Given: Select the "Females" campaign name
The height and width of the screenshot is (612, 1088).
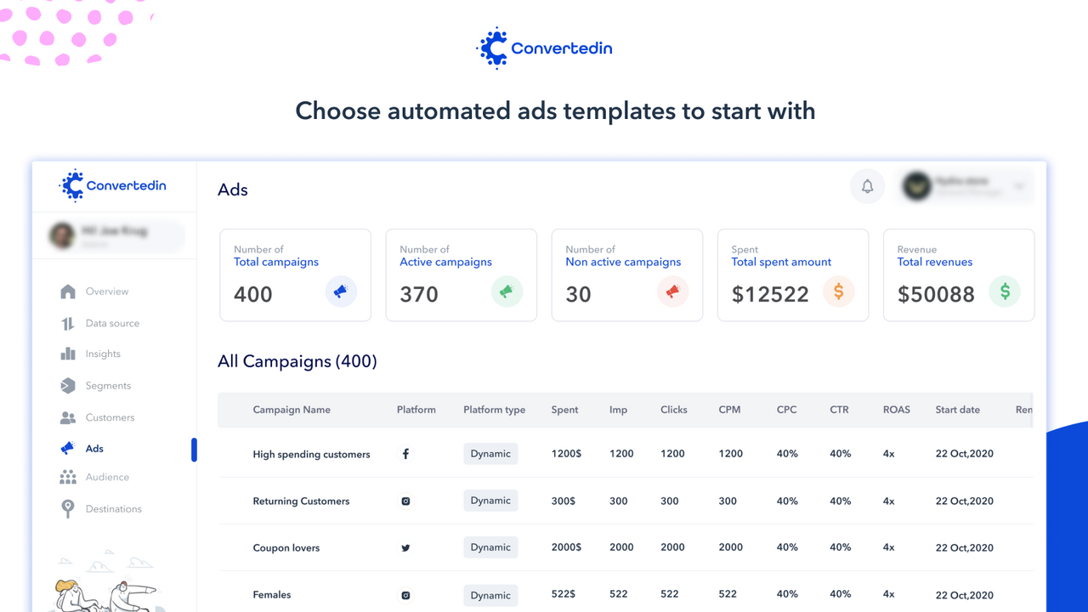Looking at the screenshot, I should [272, 595].
